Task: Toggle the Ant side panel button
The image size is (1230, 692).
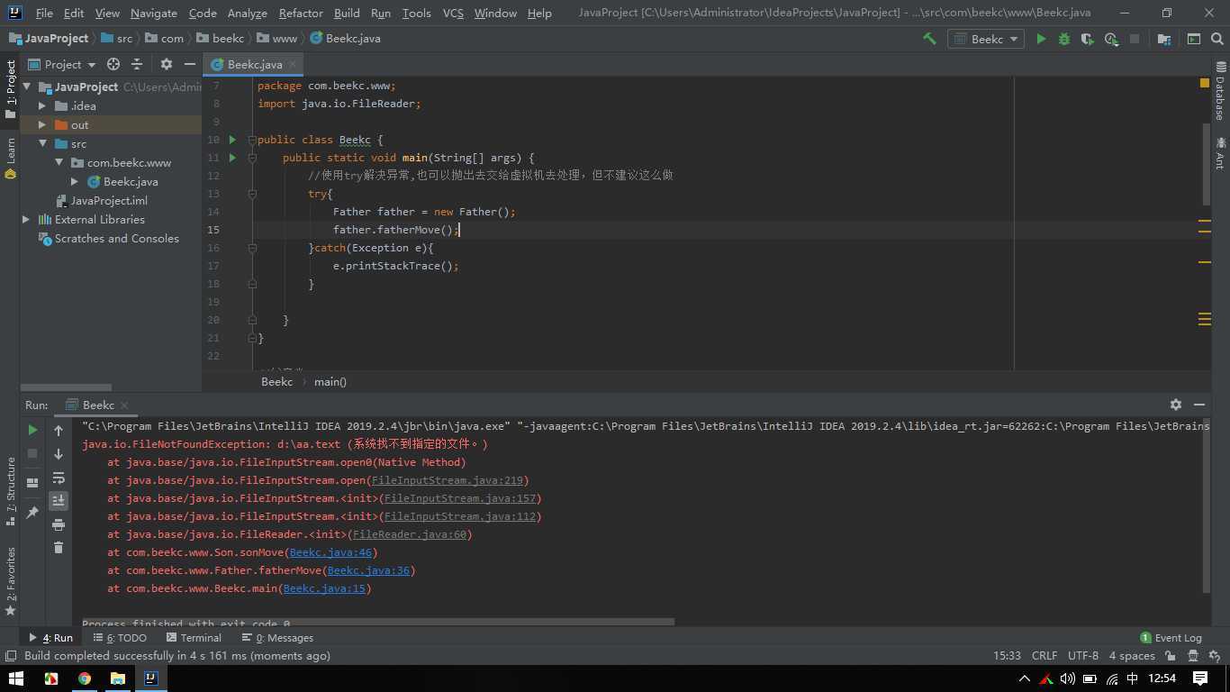Action: pyautogui.click(x=1220, y=153)
